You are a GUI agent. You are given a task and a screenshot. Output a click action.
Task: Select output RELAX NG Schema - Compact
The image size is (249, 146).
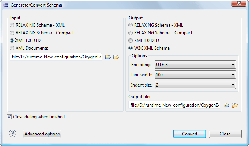(x=131, y=33)
